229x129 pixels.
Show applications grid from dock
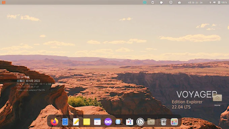(174, 122)
